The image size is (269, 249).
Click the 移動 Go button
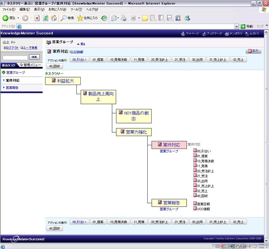pyautogui.click(x=247, y=27)
